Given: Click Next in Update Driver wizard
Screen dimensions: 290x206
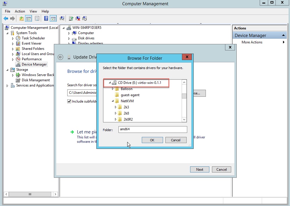Looking at the screenshot, I should (200, 170).
